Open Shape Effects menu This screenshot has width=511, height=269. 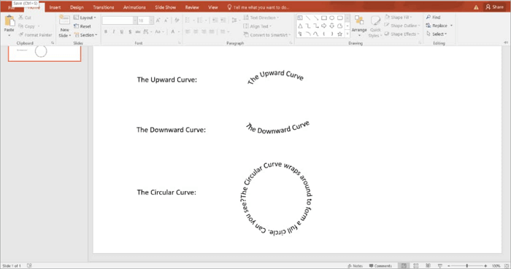(x=402, y=34)
